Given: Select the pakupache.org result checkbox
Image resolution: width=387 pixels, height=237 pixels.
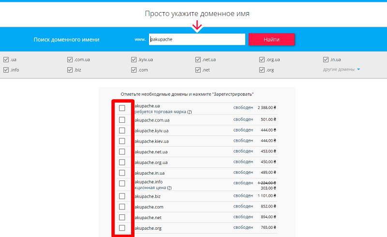Looking at the screenshot, I should pyautogui.click(x=122, y=228).
